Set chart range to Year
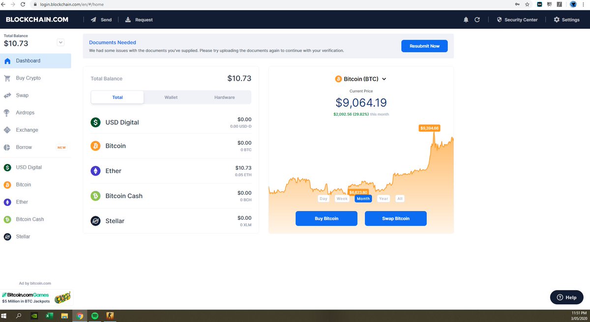590x322 pixels. 383,199
